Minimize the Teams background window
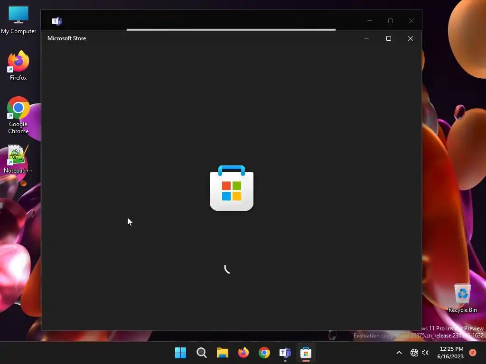The image size is (486, 364). coord(370,21)
